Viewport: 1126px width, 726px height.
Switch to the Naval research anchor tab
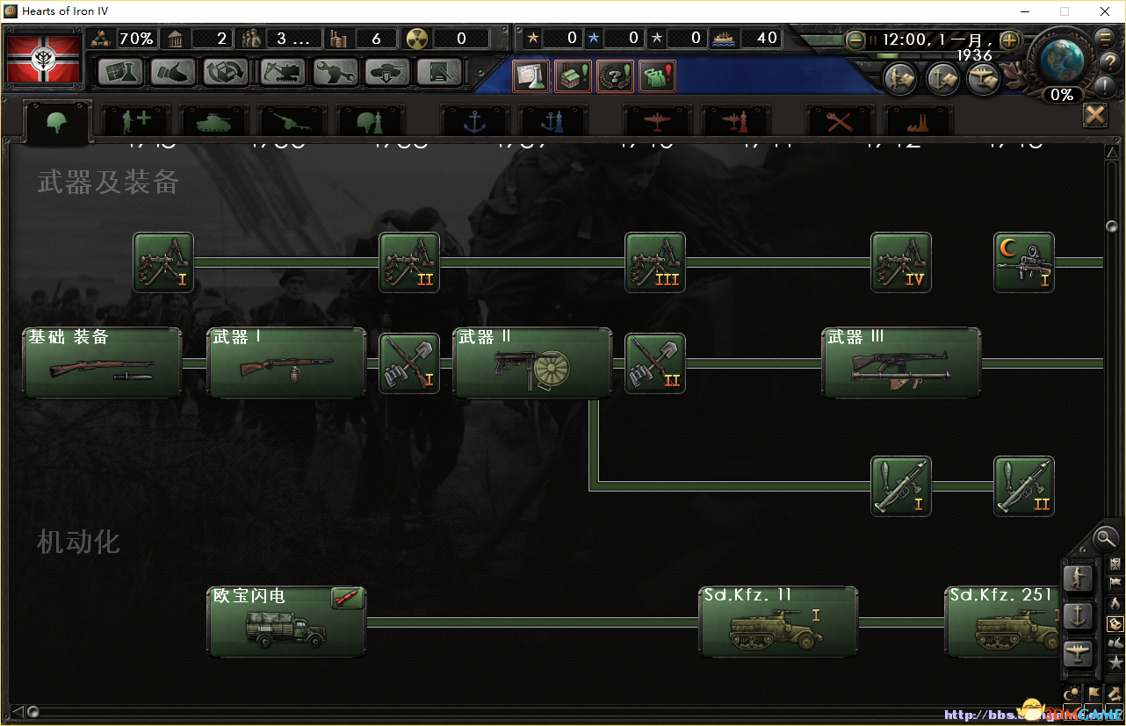pos(474,122)
